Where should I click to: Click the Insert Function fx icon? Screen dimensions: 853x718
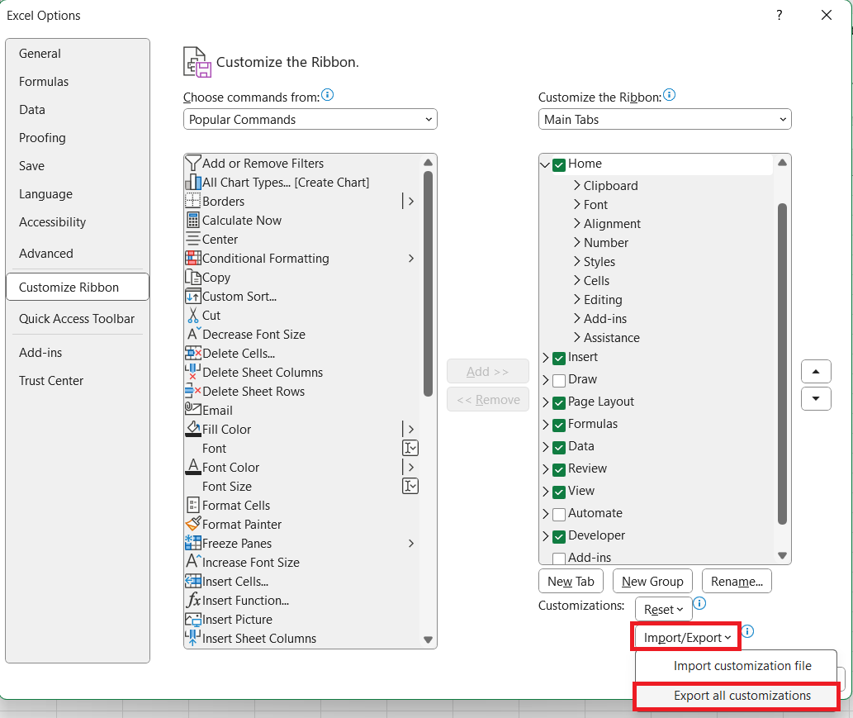click(193, 600)
